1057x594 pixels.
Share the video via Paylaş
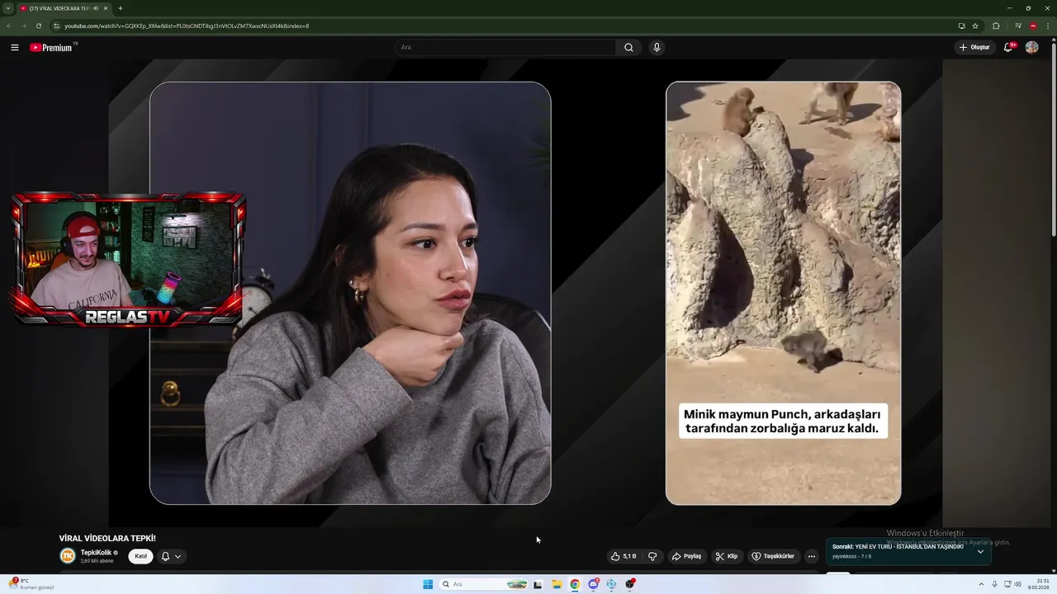click(686, 556)
